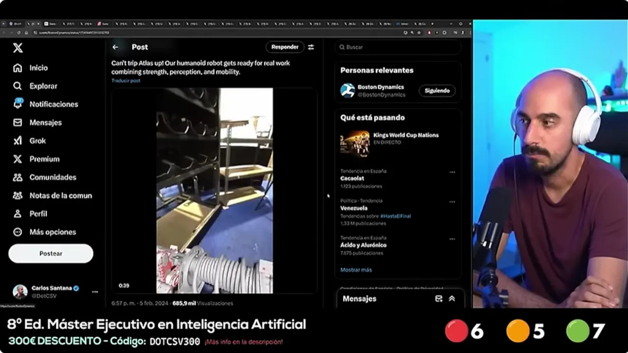Click the Postear button
Viewport: 628px width, 353px height.
(51, 253)
